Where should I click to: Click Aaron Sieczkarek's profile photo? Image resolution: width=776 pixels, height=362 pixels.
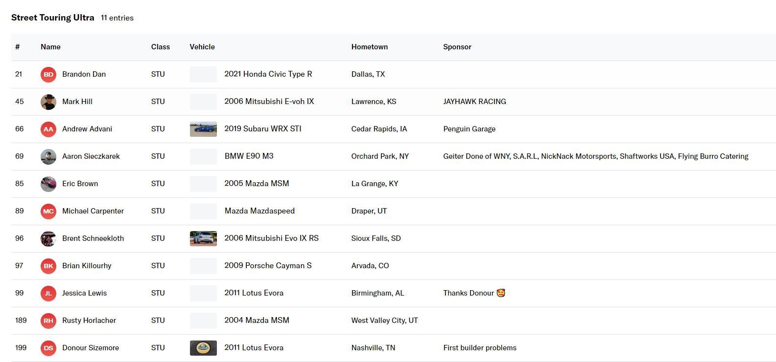pos(48,156)
